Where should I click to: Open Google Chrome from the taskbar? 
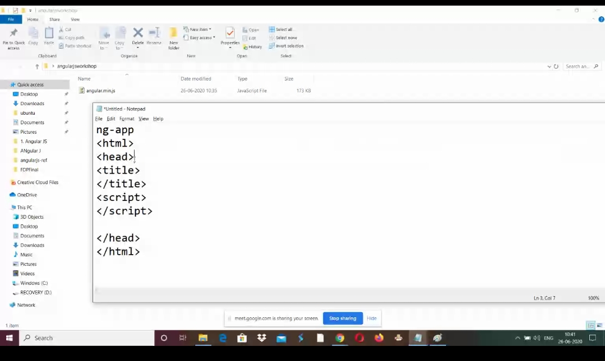coord(340,338)
